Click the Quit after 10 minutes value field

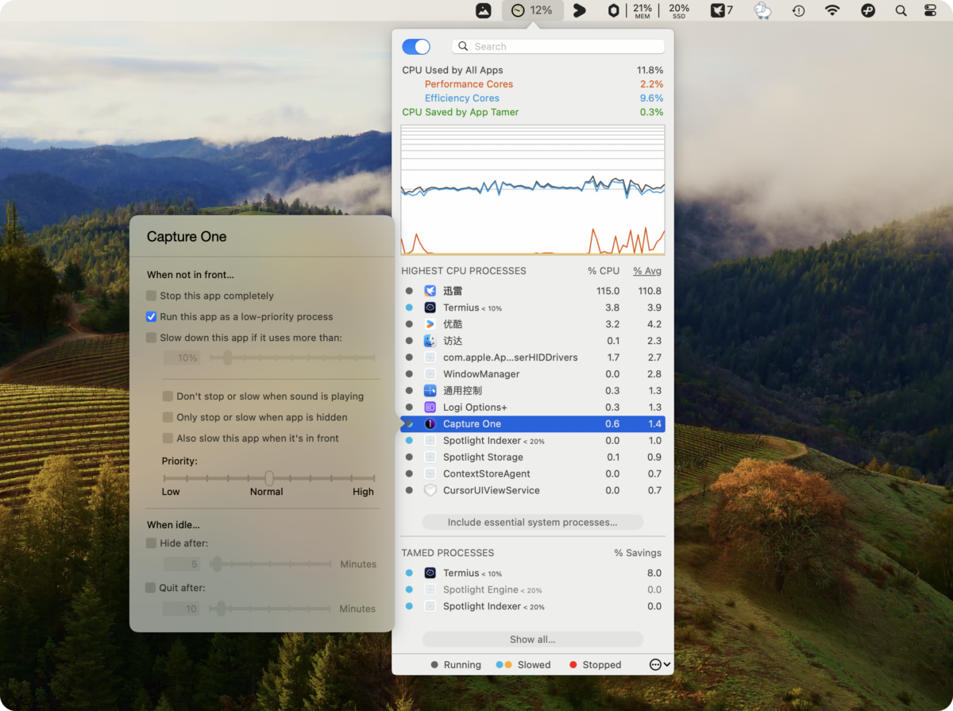182,609
